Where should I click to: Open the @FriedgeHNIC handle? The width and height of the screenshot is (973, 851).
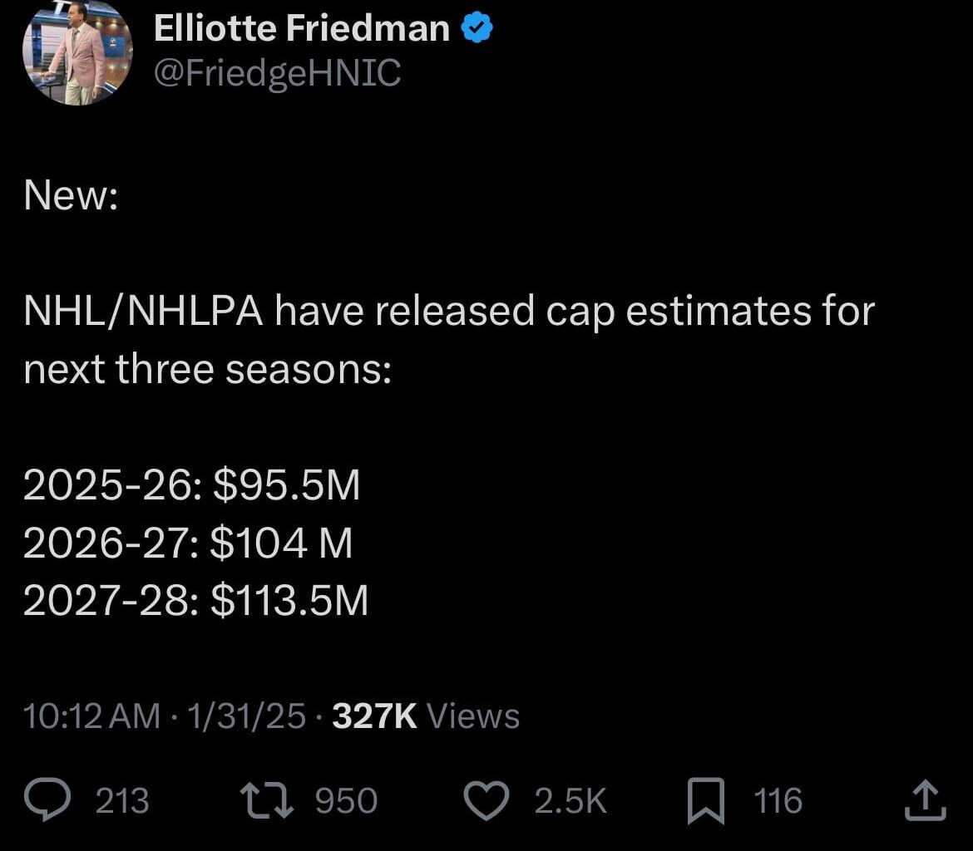277,75
